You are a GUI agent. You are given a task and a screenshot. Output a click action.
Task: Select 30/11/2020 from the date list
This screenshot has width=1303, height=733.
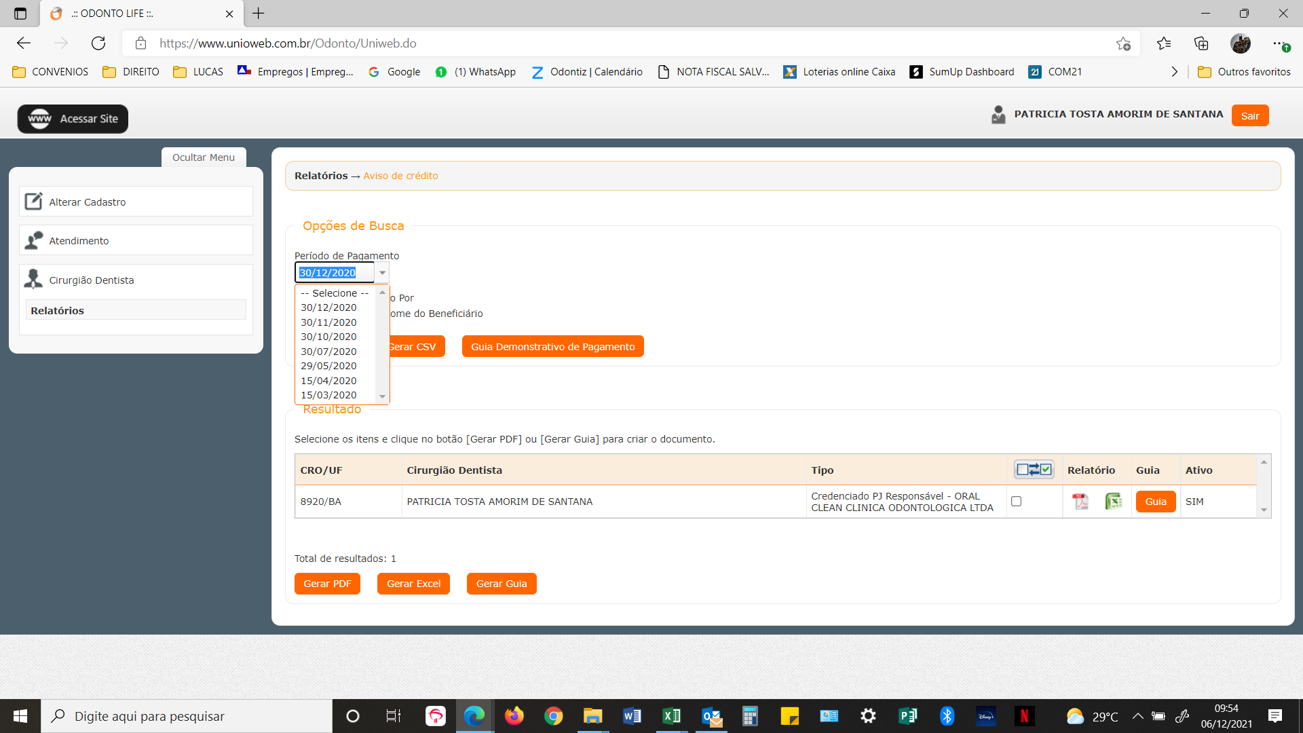328,322
